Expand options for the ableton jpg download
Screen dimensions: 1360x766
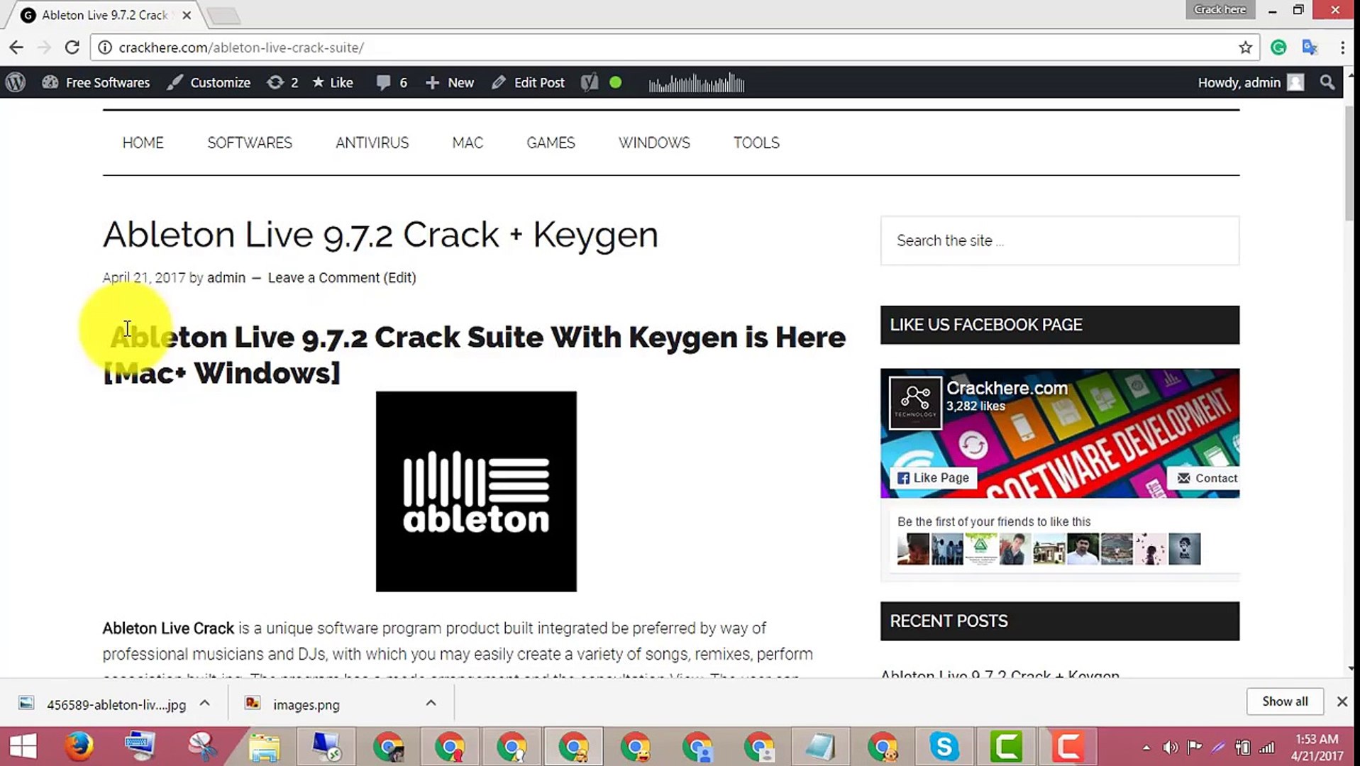coord(204,703)
